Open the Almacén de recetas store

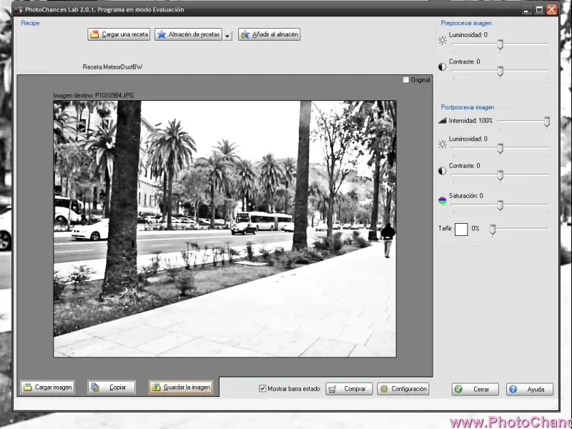pyautogui.click(x=189, y=34)
